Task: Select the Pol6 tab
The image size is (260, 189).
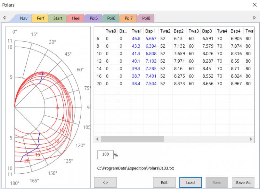Action: click(x=111, y=18)
